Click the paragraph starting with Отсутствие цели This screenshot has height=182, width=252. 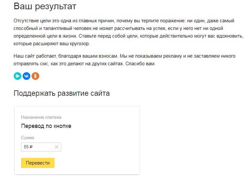pos(128,32)
